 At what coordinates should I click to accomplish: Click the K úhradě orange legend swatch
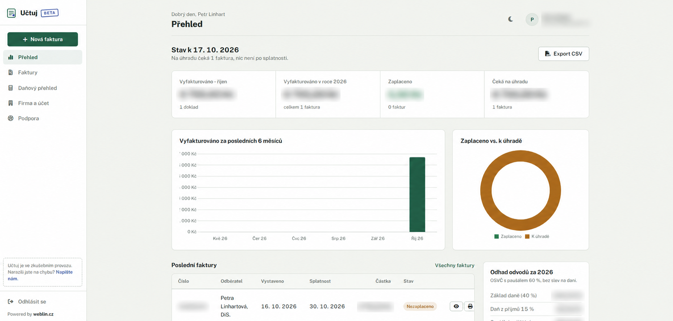pyautogui.click(x=527, y=236)
